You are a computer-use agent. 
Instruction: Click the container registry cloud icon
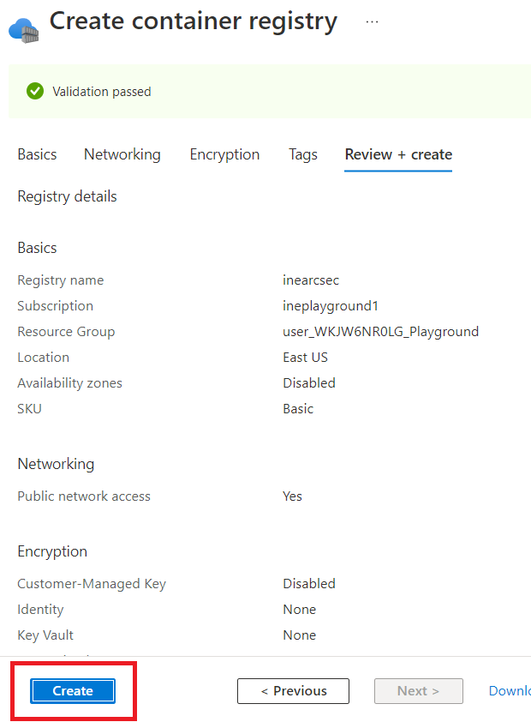pyautogui.click(x=22, y=28)
